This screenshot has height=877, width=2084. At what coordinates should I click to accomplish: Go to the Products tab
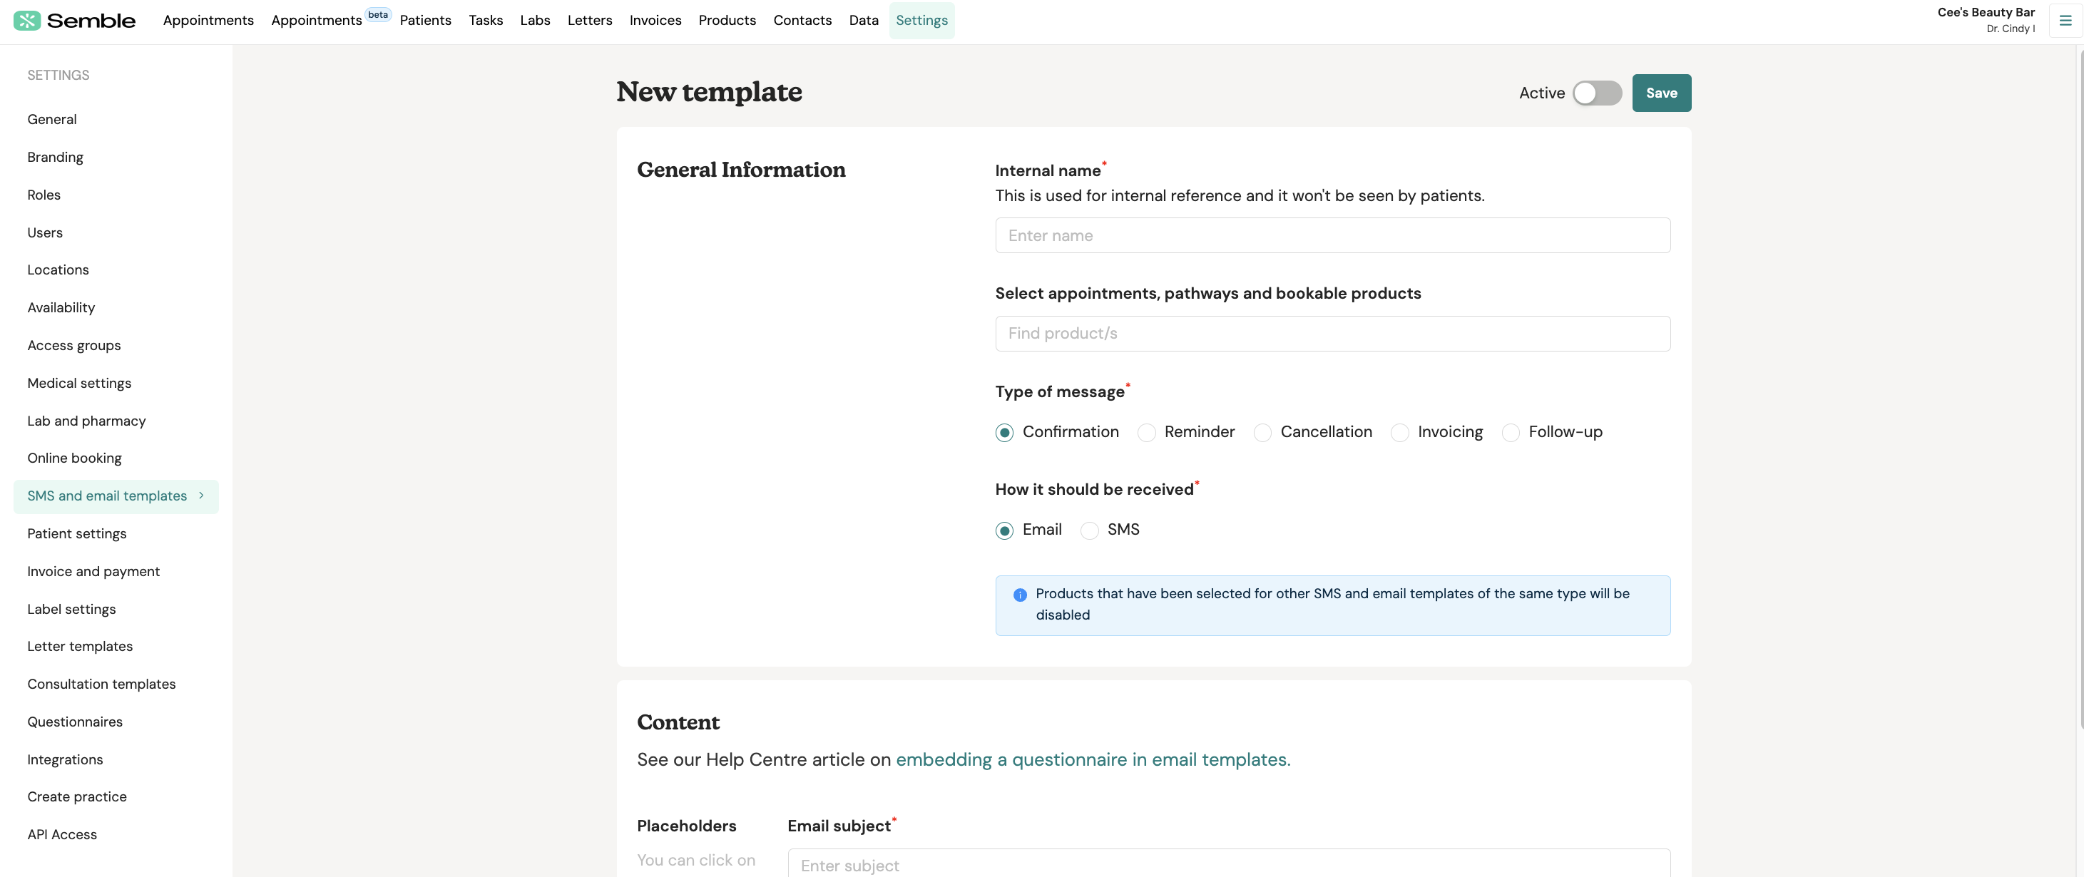coord(727,20)
